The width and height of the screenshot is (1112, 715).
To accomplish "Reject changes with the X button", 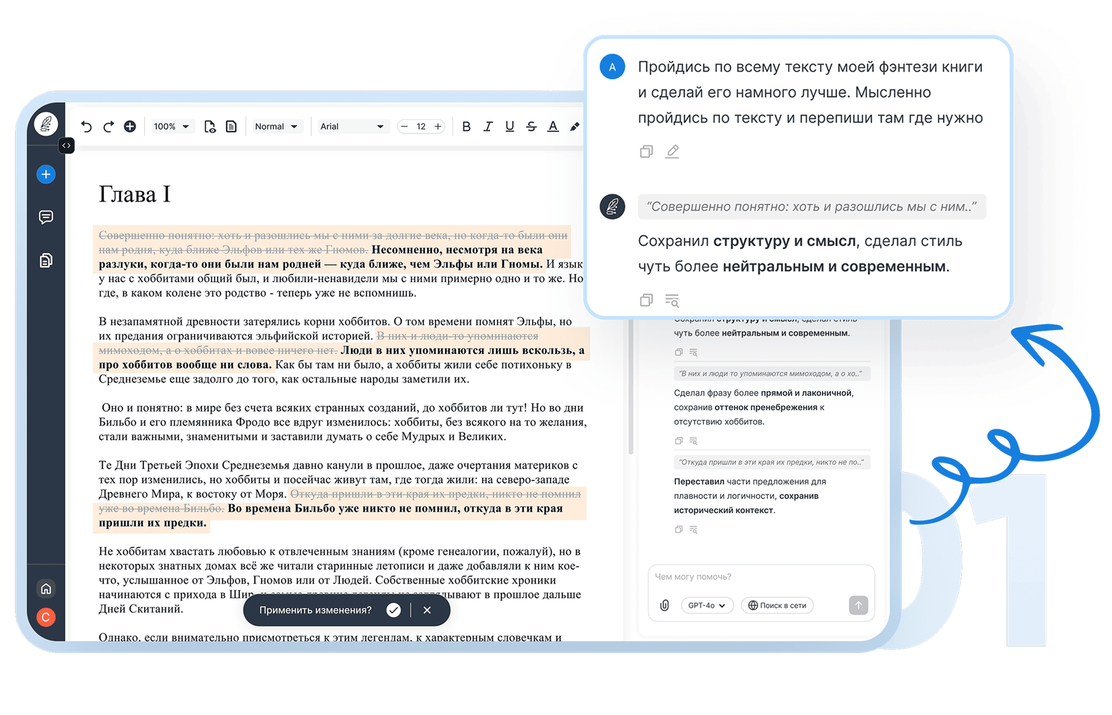I will pyautogui.click(x=427, y=610).
